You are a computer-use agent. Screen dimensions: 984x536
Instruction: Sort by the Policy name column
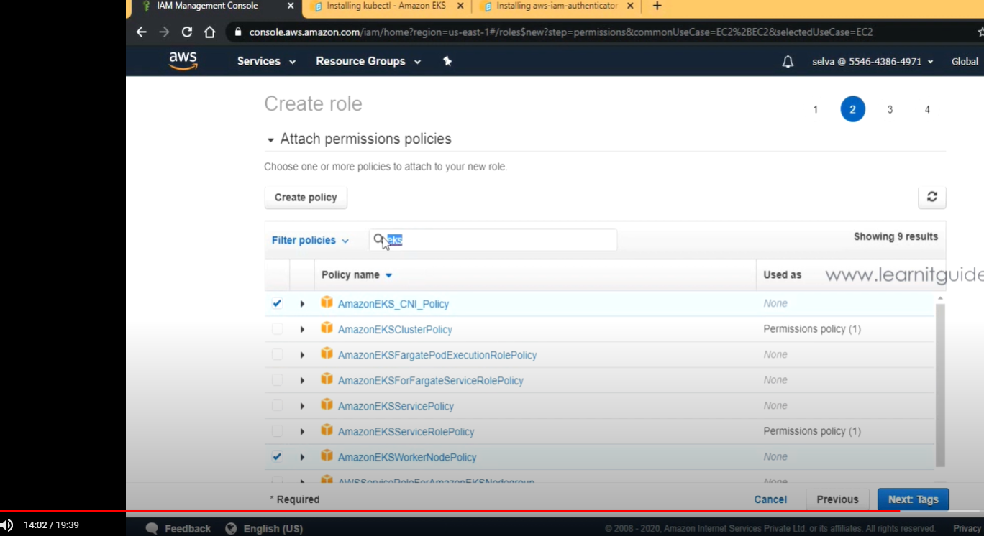(357, 275)
